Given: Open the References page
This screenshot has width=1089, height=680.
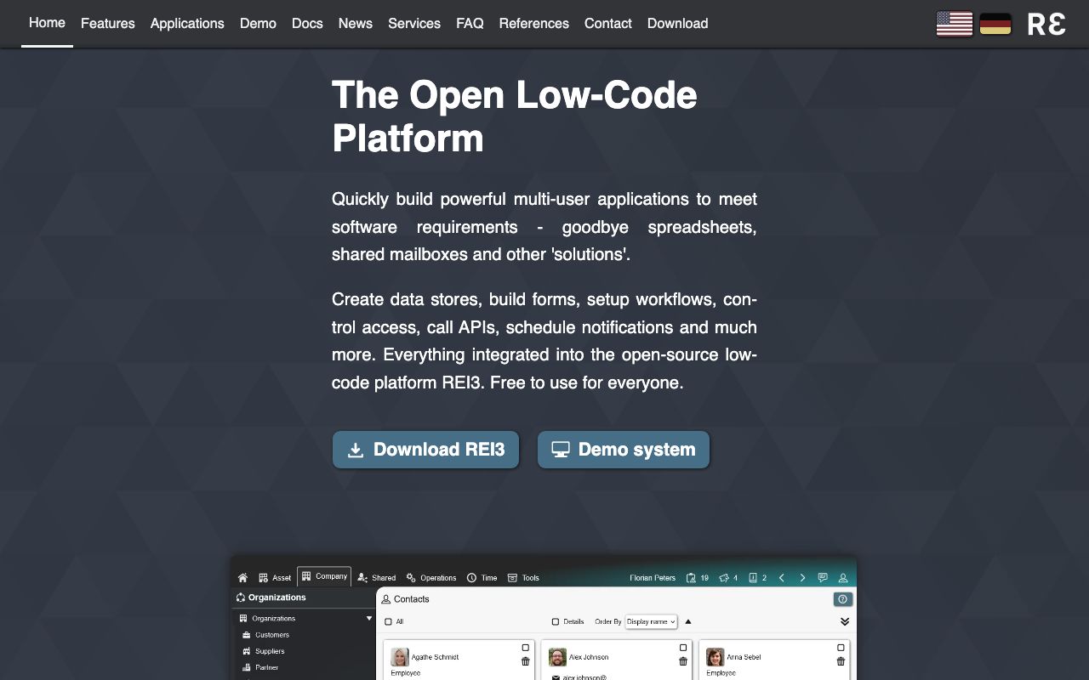Looking at the screenshot, I should [x=534, y=24].
